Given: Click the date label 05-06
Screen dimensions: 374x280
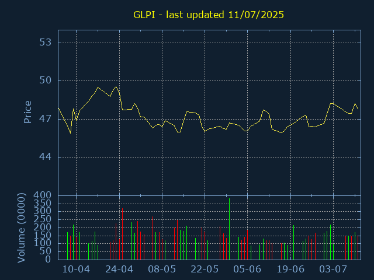Looking at the screenshot, I should pos(247,269).
